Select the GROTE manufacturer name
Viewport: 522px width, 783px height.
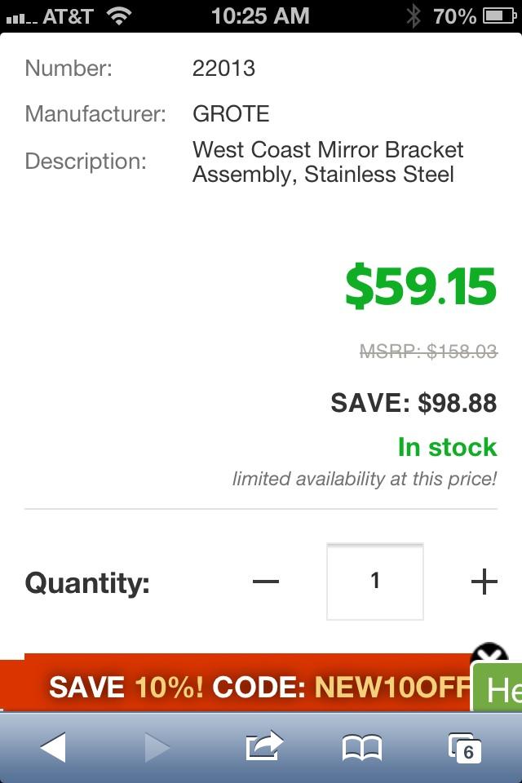231,113
